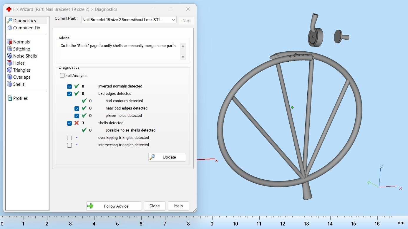This screenshot has width=408, height=229.
Task: Enable intersecting triangles detected checkbox
Action: (69, 145)
